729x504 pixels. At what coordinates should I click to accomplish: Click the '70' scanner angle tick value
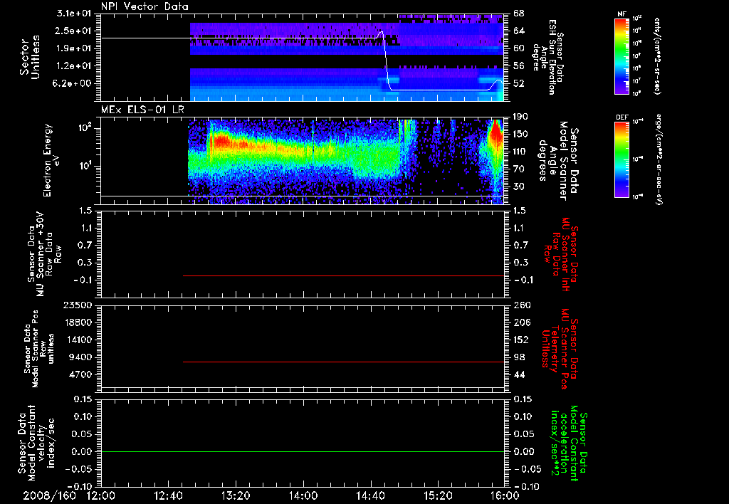point(519,169)
